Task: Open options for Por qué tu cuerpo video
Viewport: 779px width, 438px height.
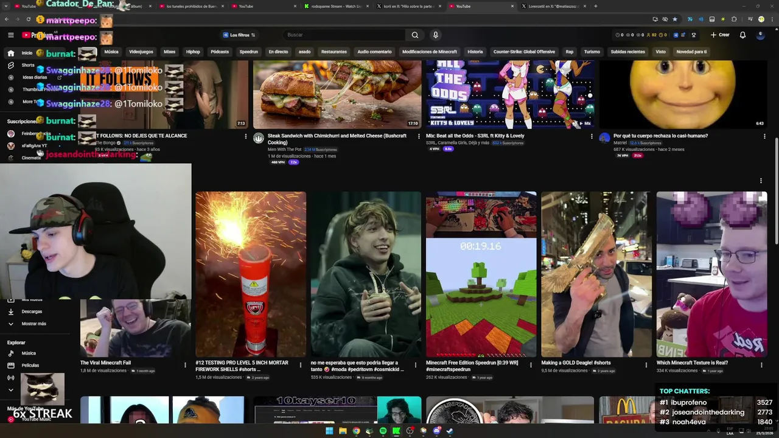Action: [764, 136]
